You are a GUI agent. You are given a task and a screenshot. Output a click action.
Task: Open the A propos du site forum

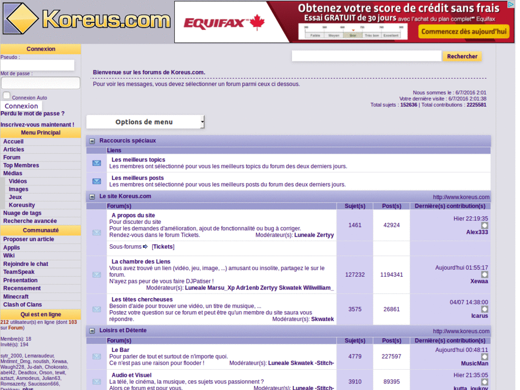click(133, 215)
